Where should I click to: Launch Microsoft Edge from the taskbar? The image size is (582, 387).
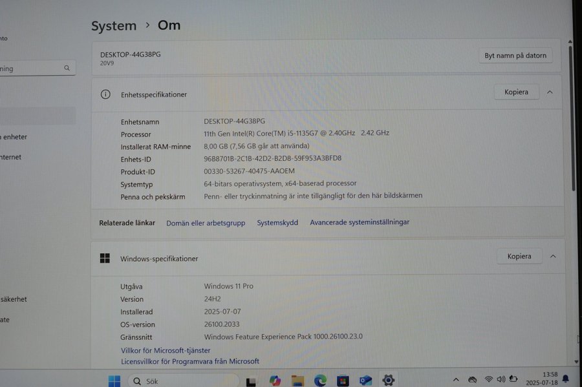[320, 381]
